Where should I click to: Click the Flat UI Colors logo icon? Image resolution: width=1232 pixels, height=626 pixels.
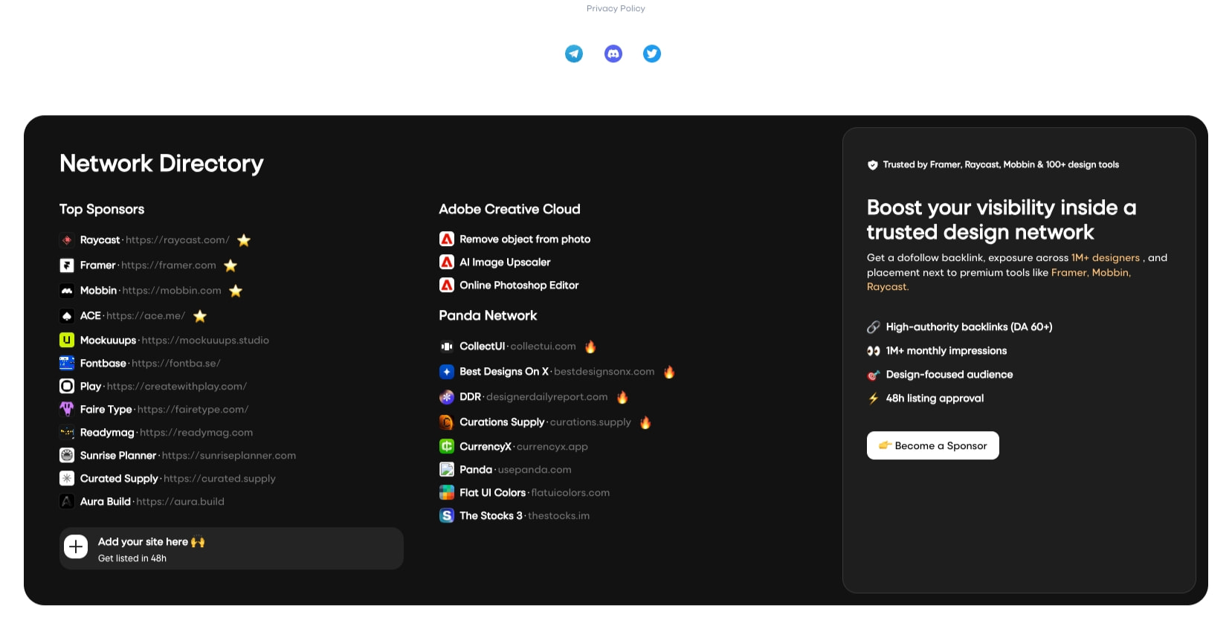tap(447, 492)
